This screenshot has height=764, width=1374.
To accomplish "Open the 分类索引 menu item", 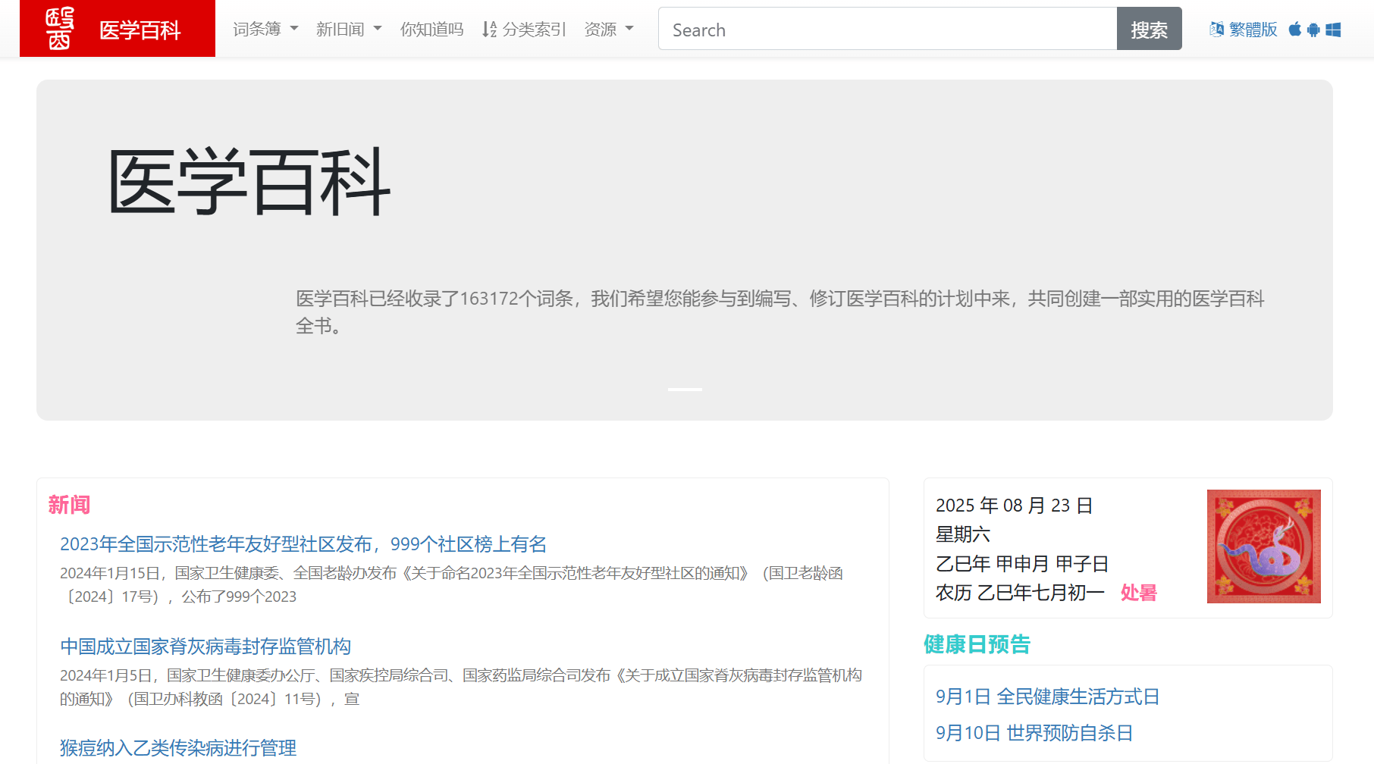I will point(535,29).
